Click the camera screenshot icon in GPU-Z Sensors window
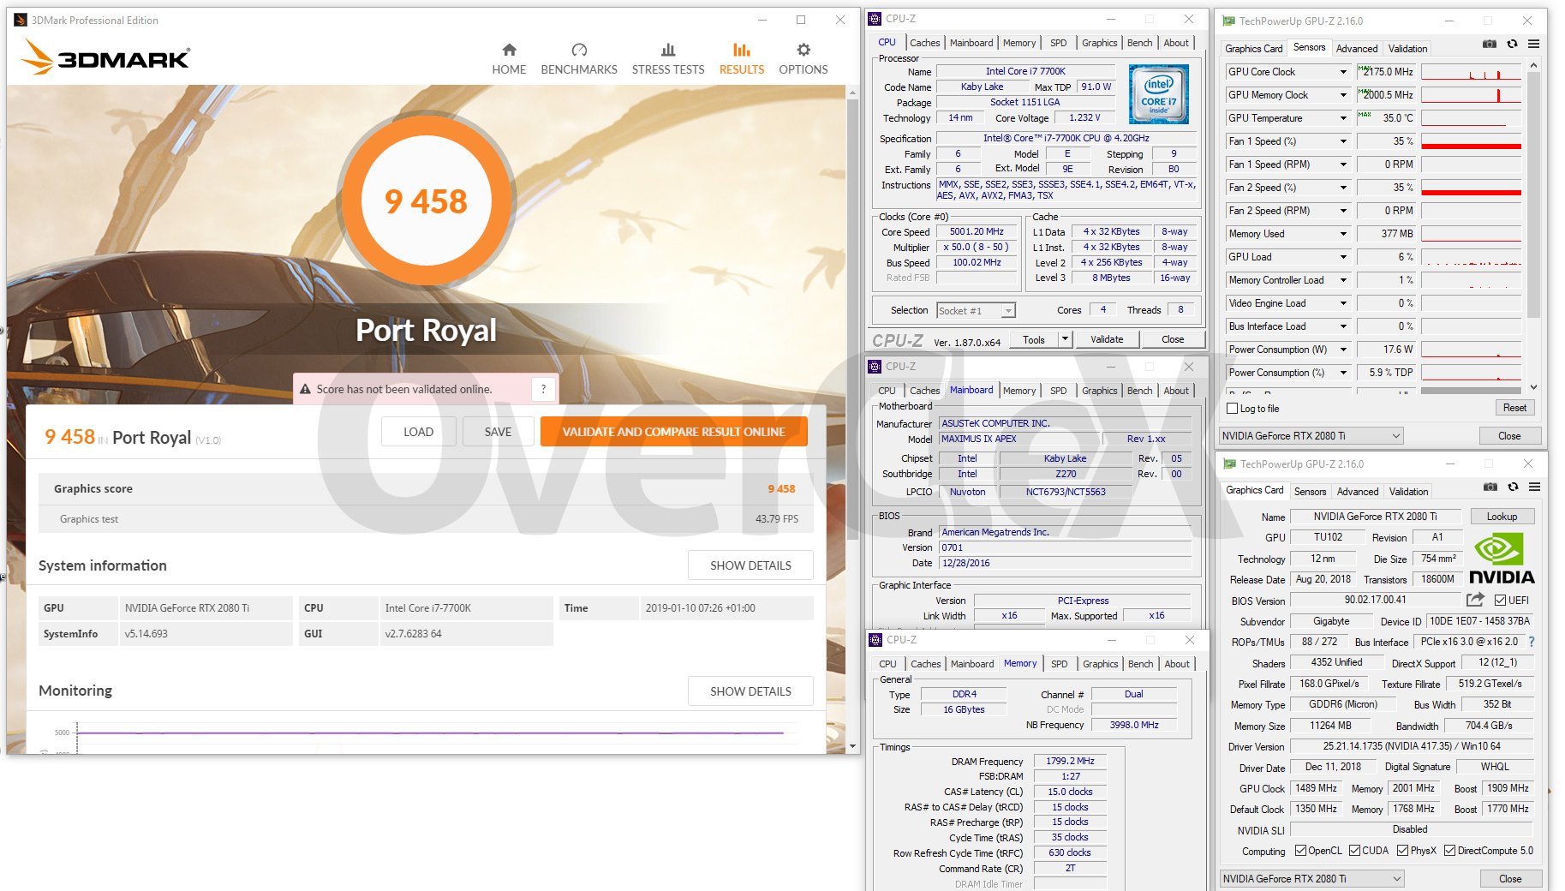The width and height of the screenshot is (1565, 891). pos(1490,44)
